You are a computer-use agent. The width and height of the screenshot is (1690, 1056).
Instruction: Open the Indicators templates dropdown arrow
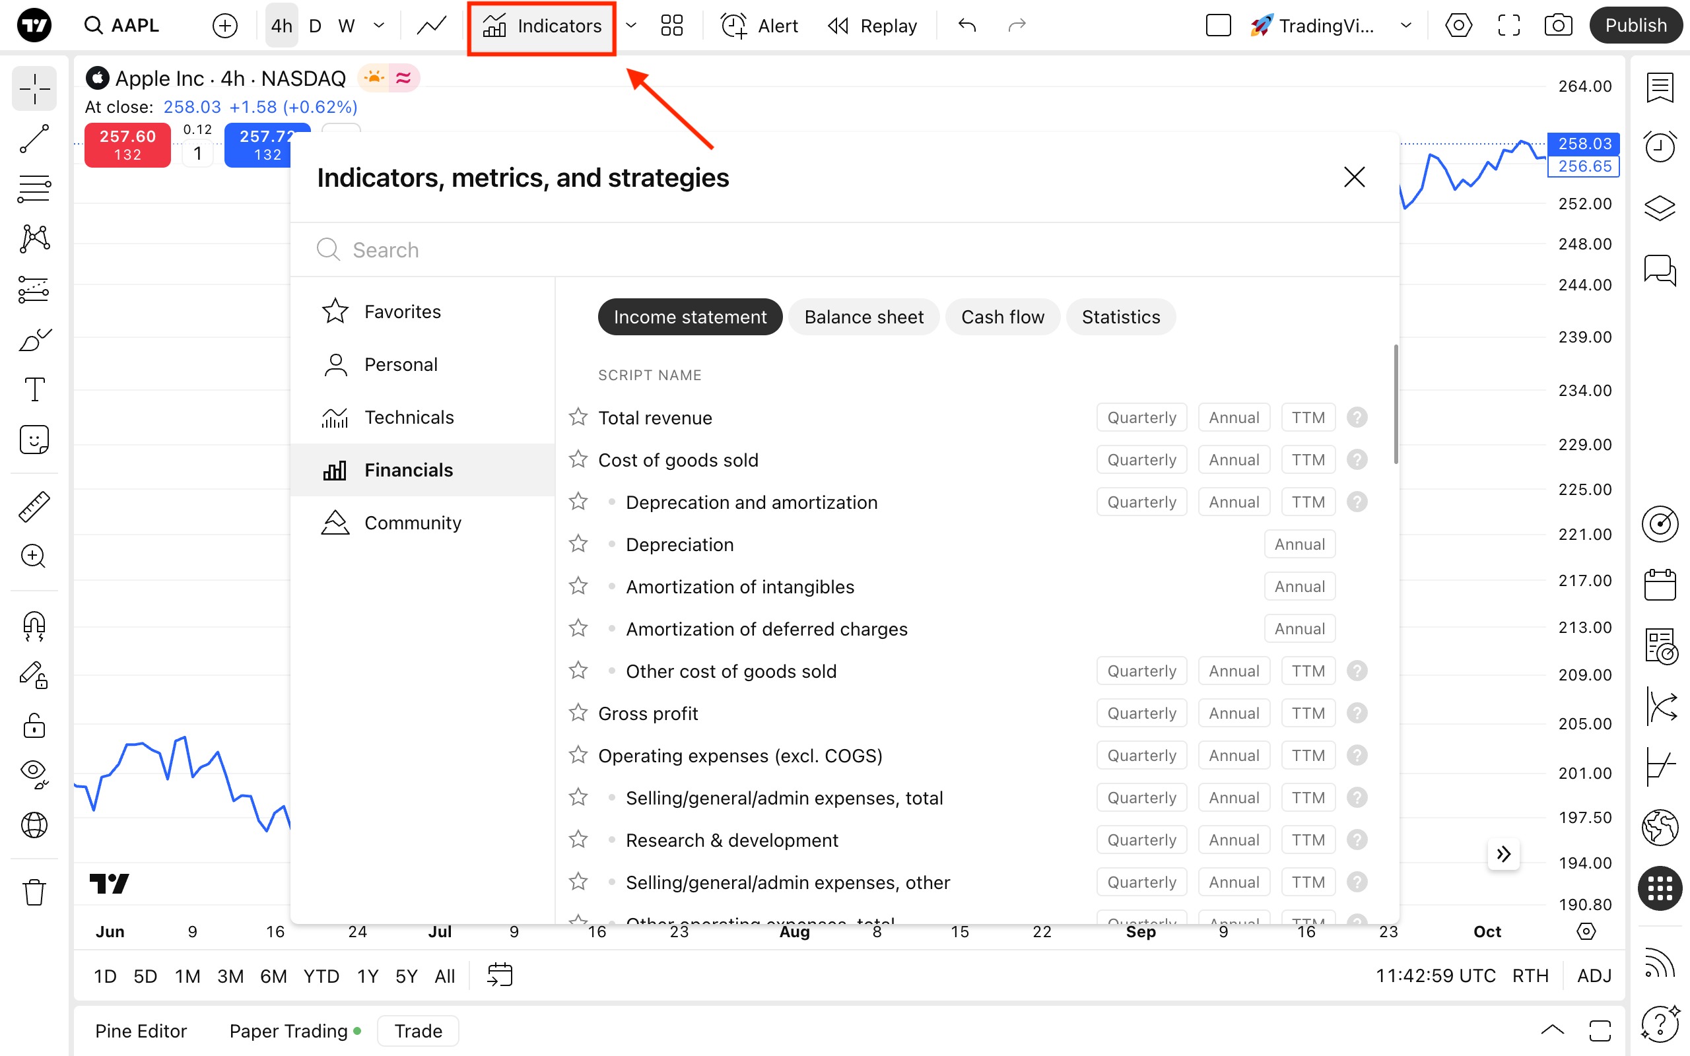point(630,26)
